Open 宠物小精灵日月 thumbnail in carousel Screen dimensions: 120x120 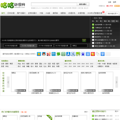click(x=88, y=82)
